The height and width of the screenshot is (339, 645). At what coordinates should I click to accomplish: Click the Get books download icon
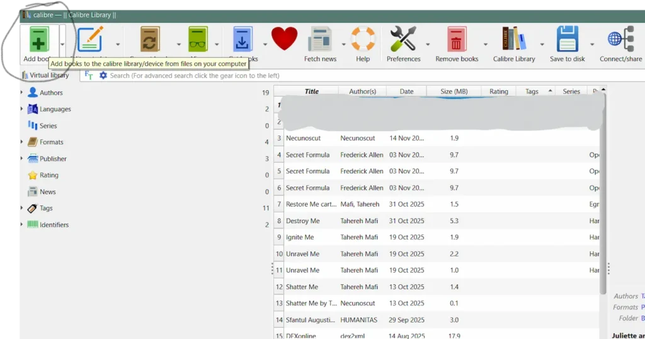point(243,39)
